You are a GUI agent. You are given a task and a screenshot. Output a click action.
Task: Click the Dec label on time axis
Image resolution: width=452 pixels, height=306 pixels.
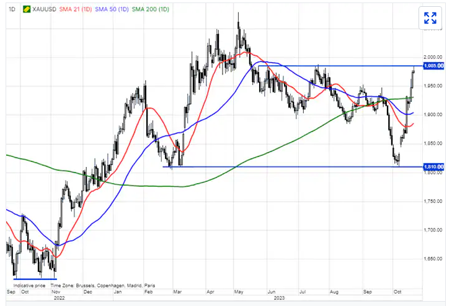pyautogui.click(x=87, y=292)
